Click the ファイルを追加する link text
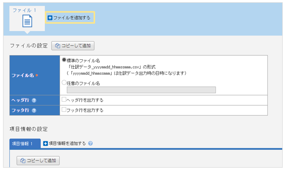 point(72,18)
